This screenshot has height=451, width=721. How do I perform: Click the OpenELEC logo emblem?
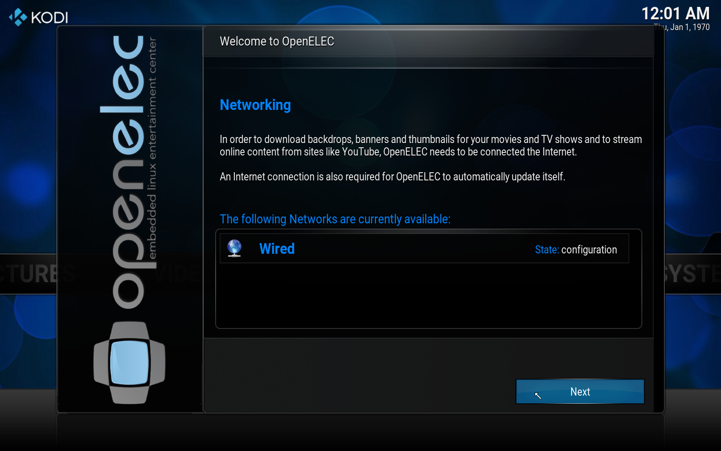point(129,363)
